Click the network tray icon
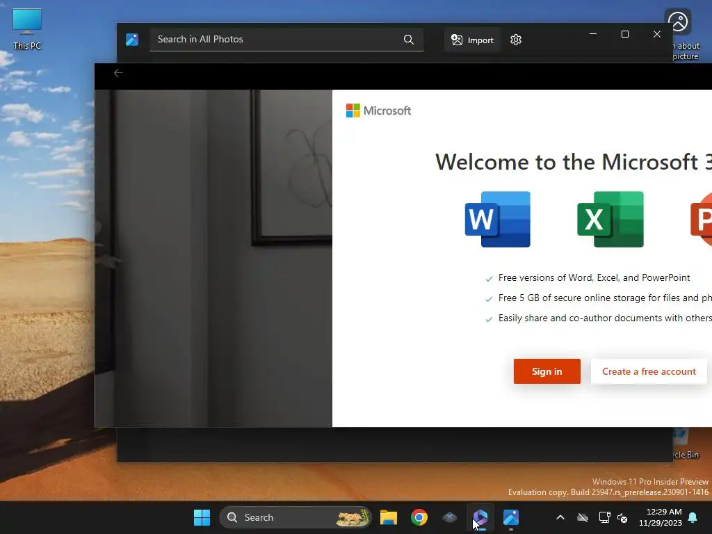Viewport: 712px width, 534px height. click(x=604, y=517)
